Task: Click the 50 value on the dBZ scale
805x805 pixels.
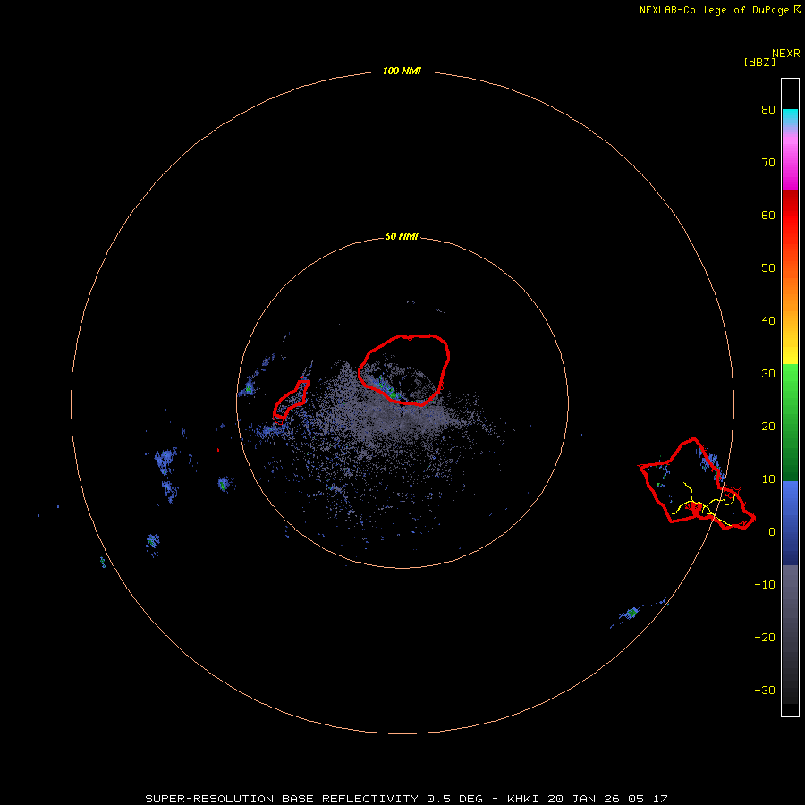Action: pyautogui.click(x=768, y=268)
